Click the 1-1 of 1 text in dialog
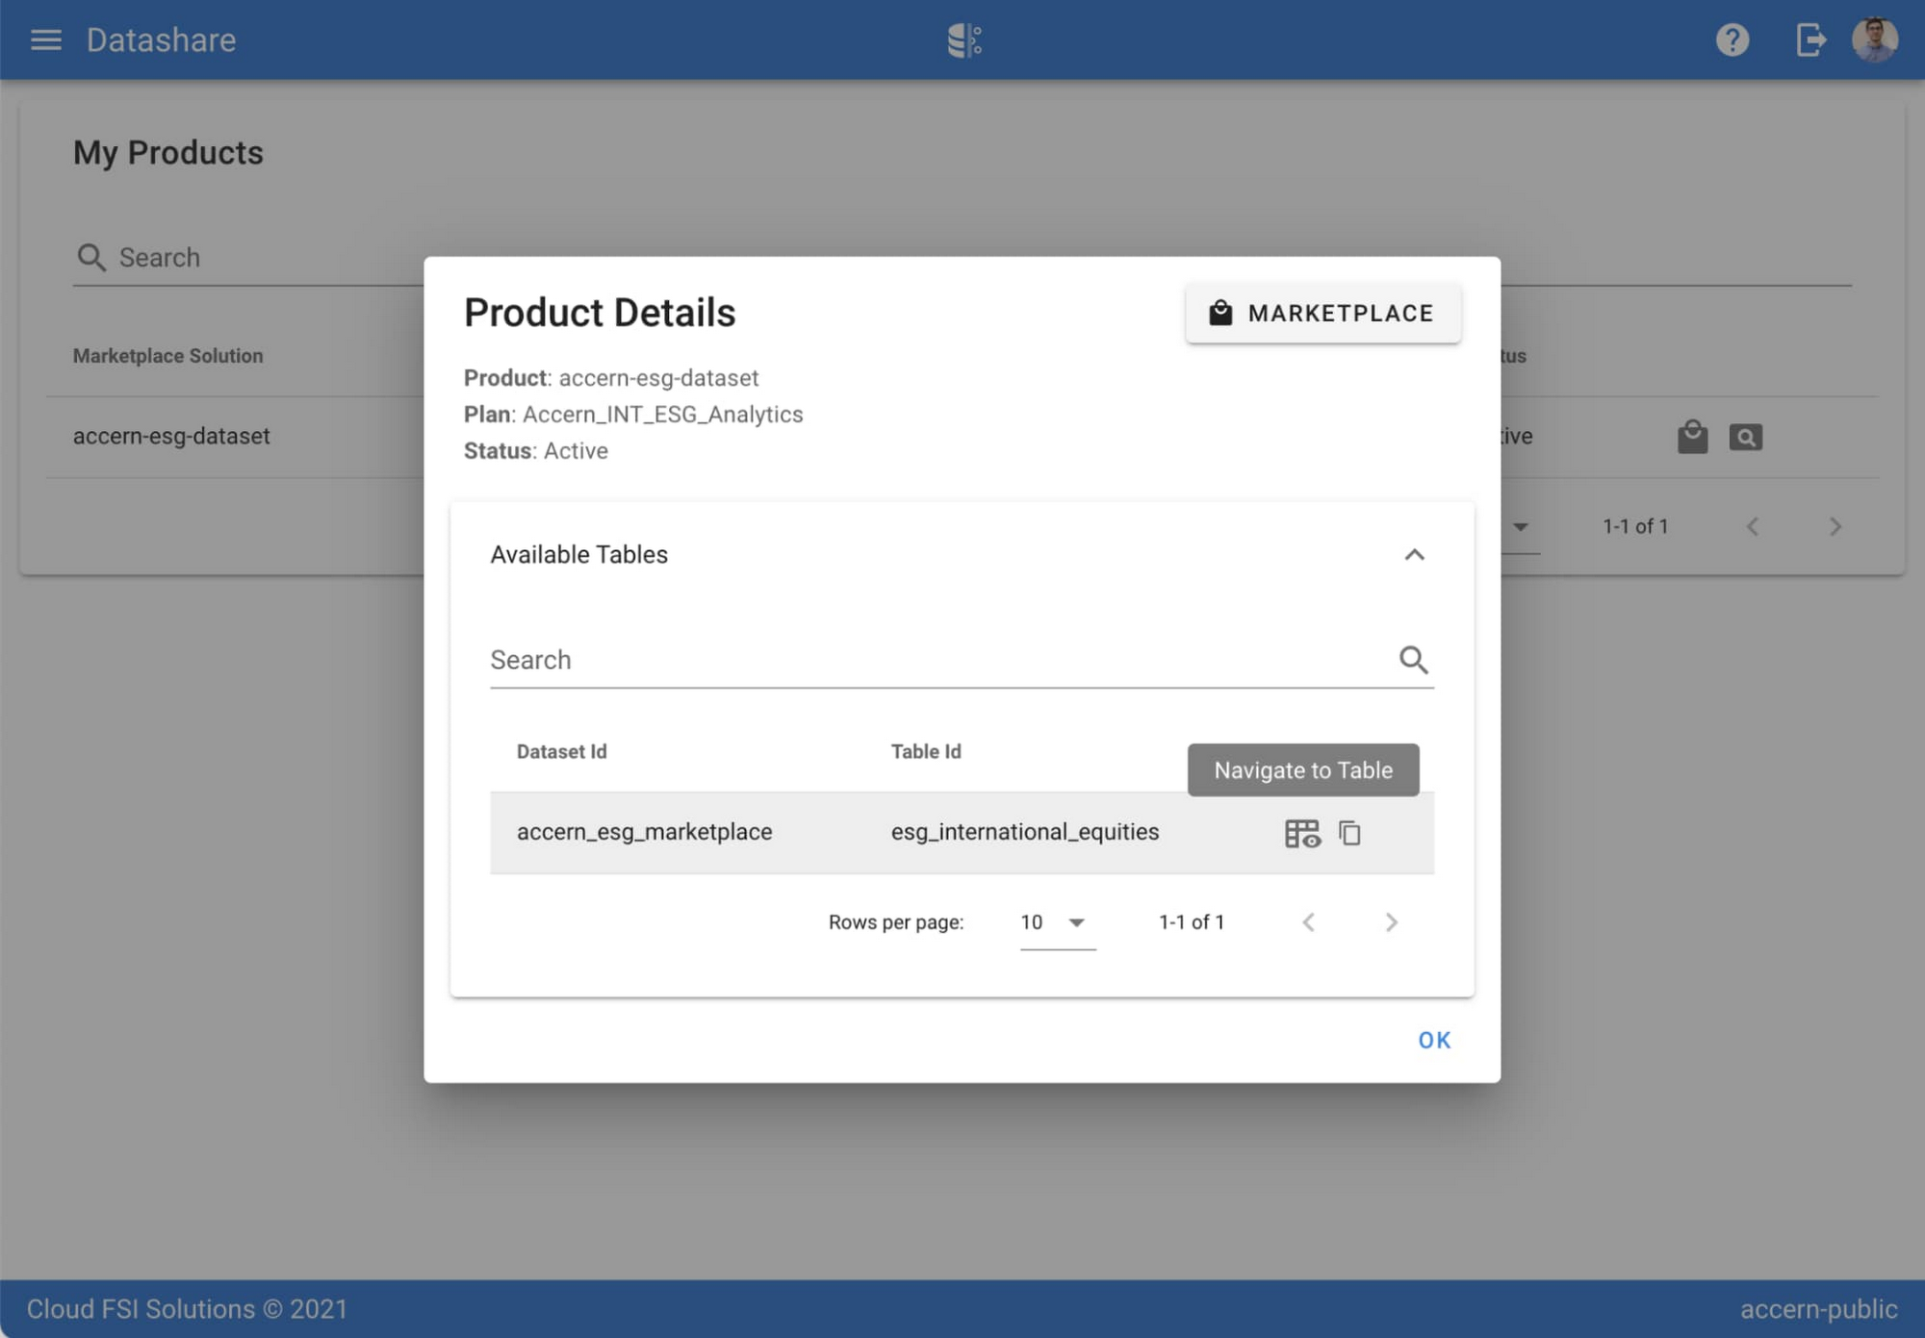1925x1338 pixels. pos(1191,922)
